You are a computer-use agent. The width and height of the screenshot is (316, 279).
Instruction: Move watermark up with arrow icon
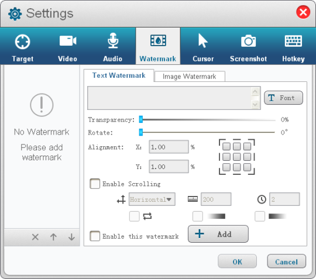pyautogui.click(x=53, y=237)
